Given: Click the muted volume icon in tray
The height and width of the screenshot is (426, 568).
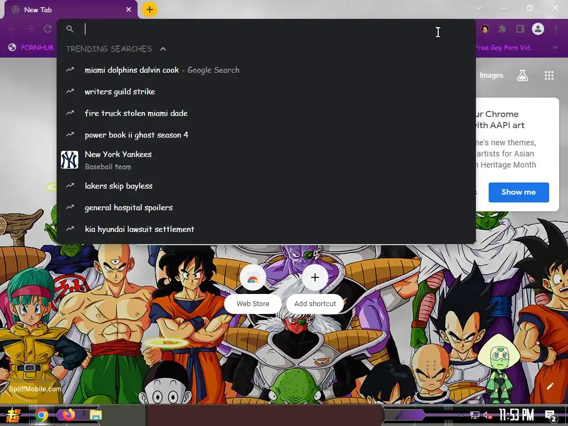Looking at the screenshot, I should point(488,415).
